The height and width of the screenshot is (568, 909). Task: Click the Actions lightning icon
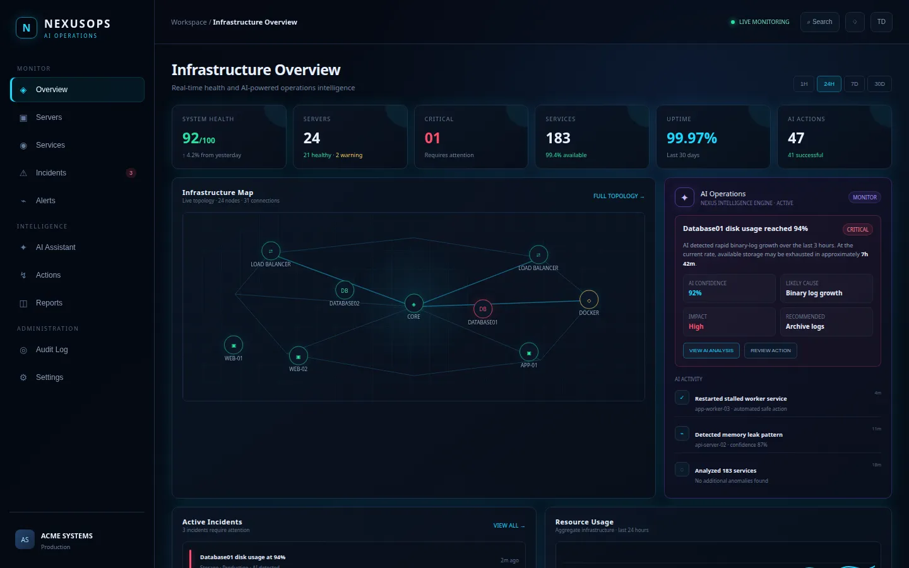(x=23, y=275)
